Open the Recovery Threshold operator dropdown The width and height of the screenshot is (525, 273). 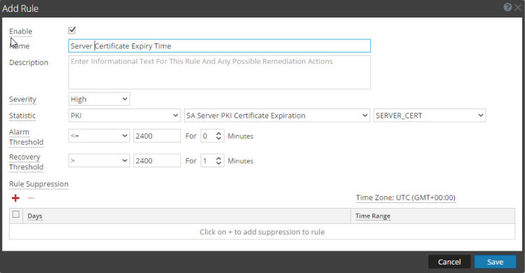pyautogui.click(x=99, y=161)
